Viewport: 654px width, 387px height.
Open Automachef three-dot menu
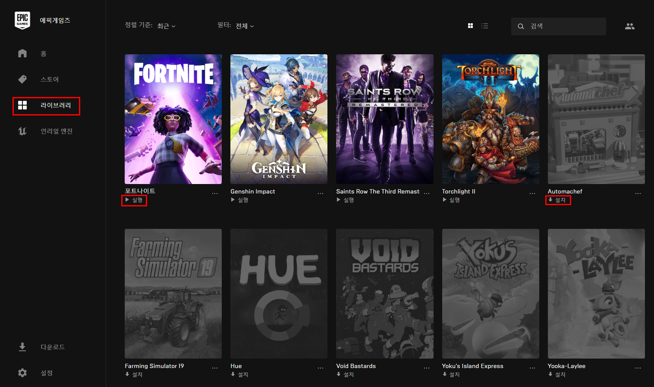tap(638, 193)
